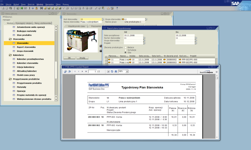Click the page number field in Crystal Report
This screenshot has width=251, height=150.
pyautogui.click(x=92, y=71)
